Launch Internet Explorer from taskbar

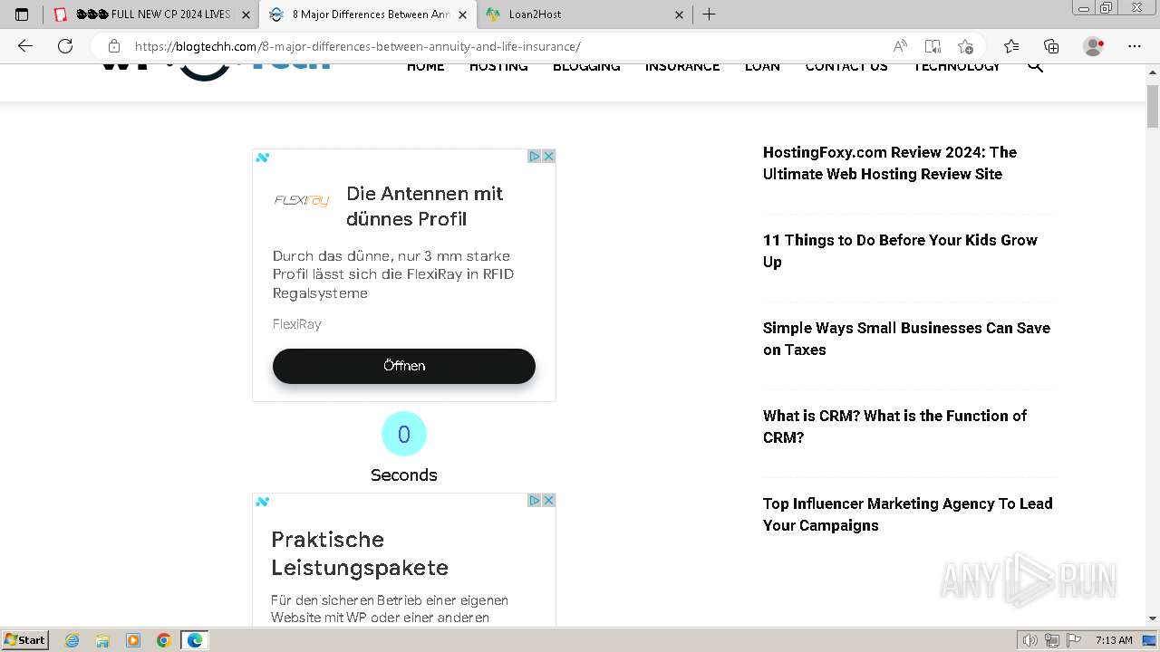[x=72, y=640]
